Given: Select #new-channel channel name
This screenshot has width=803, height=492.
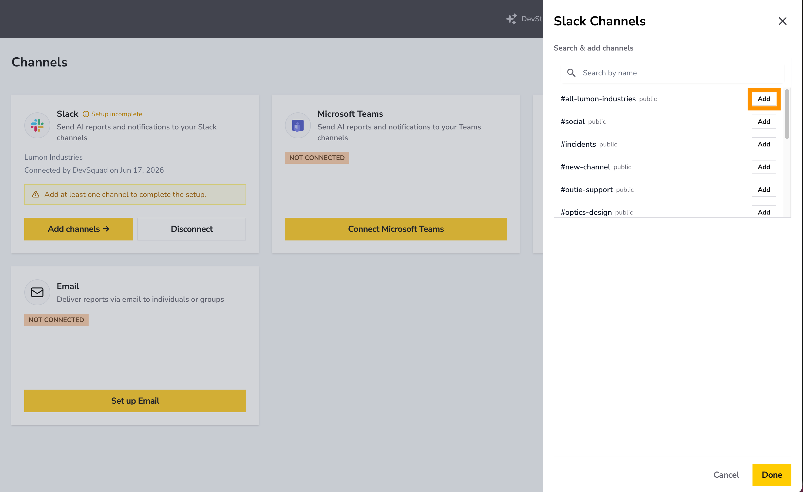Looking at the screenshot, I should pyautogui.click(x=585, y=167).
